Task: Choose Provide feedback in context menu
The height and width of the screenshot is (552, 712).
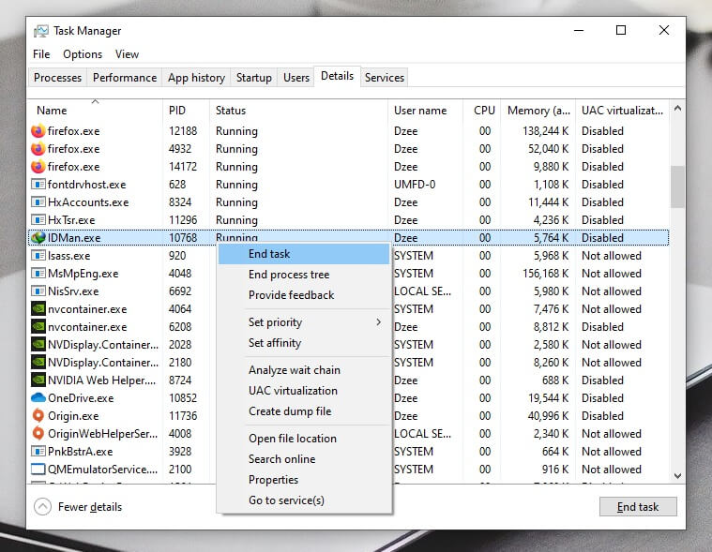Action: click(304, 295)
